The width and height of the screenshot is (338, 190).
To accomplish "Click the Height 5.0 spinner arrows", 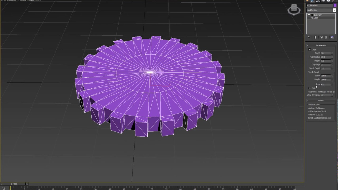I will (x=332, y=61).
